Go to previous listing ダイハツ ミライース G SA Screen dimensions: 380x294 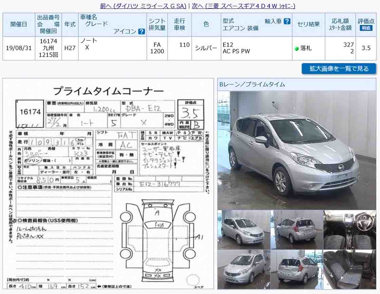[143, 6]
